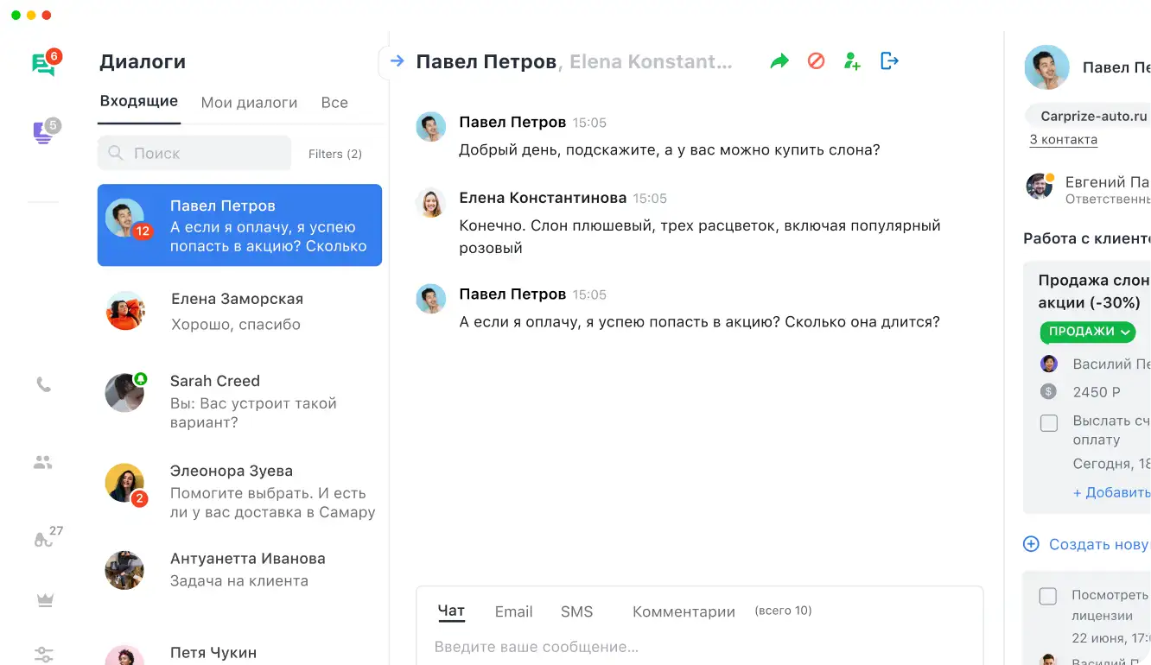Add a participant with green person-plus icon
The height and width of the screenshot is (665, 1151).
852,61
